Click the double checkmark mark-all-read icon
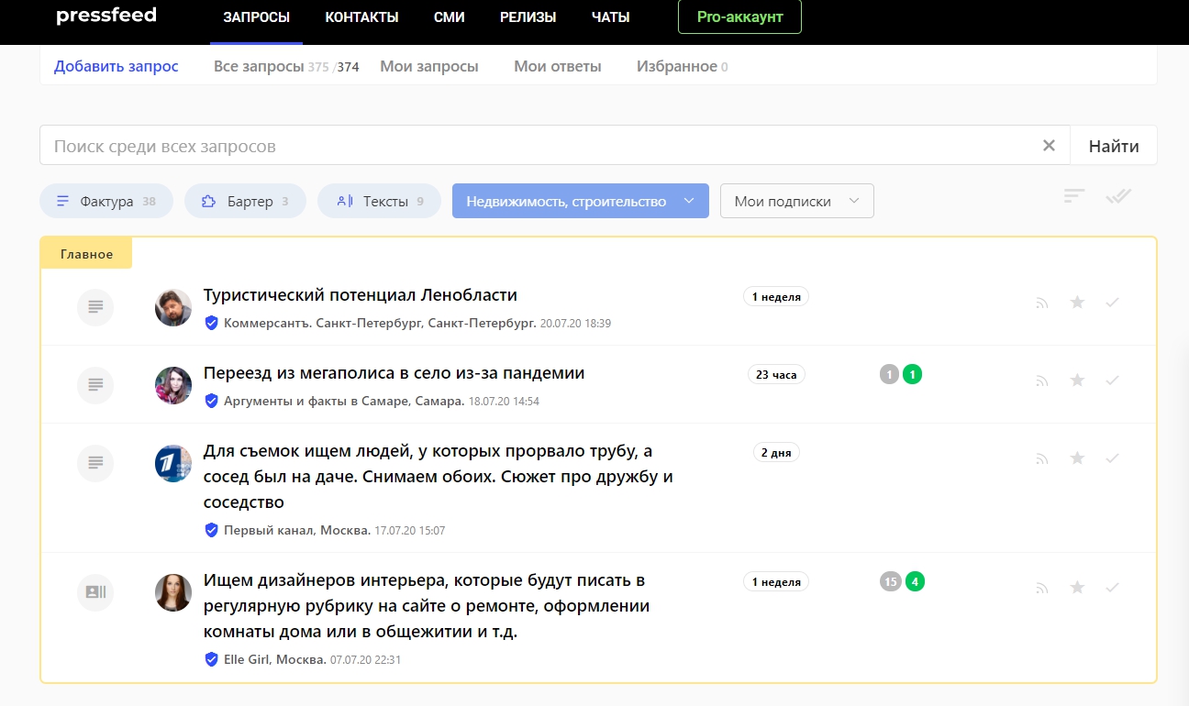Image resolution: width=1189 pixels, height=706 pixels. (x=1118, y=196)
